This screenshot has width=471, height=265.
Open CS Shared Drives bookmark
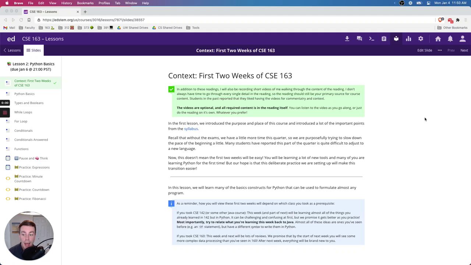click(x=167, y=28)
